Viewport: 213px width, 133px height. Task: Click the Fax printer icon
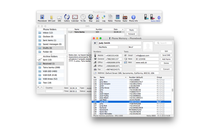point(95,69)
